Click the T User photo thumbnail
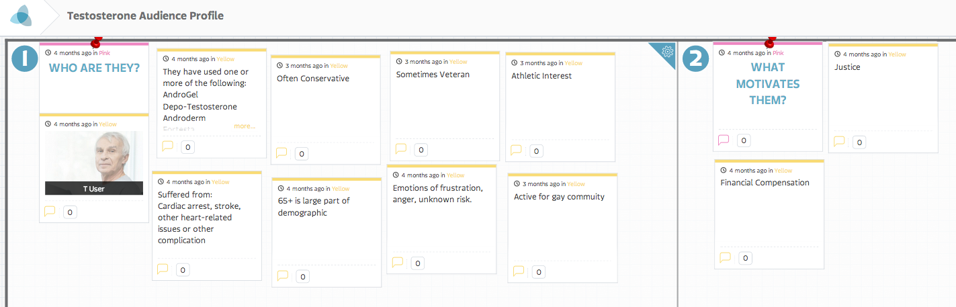Viewport: 956px width, 307px height. [94, 157]
